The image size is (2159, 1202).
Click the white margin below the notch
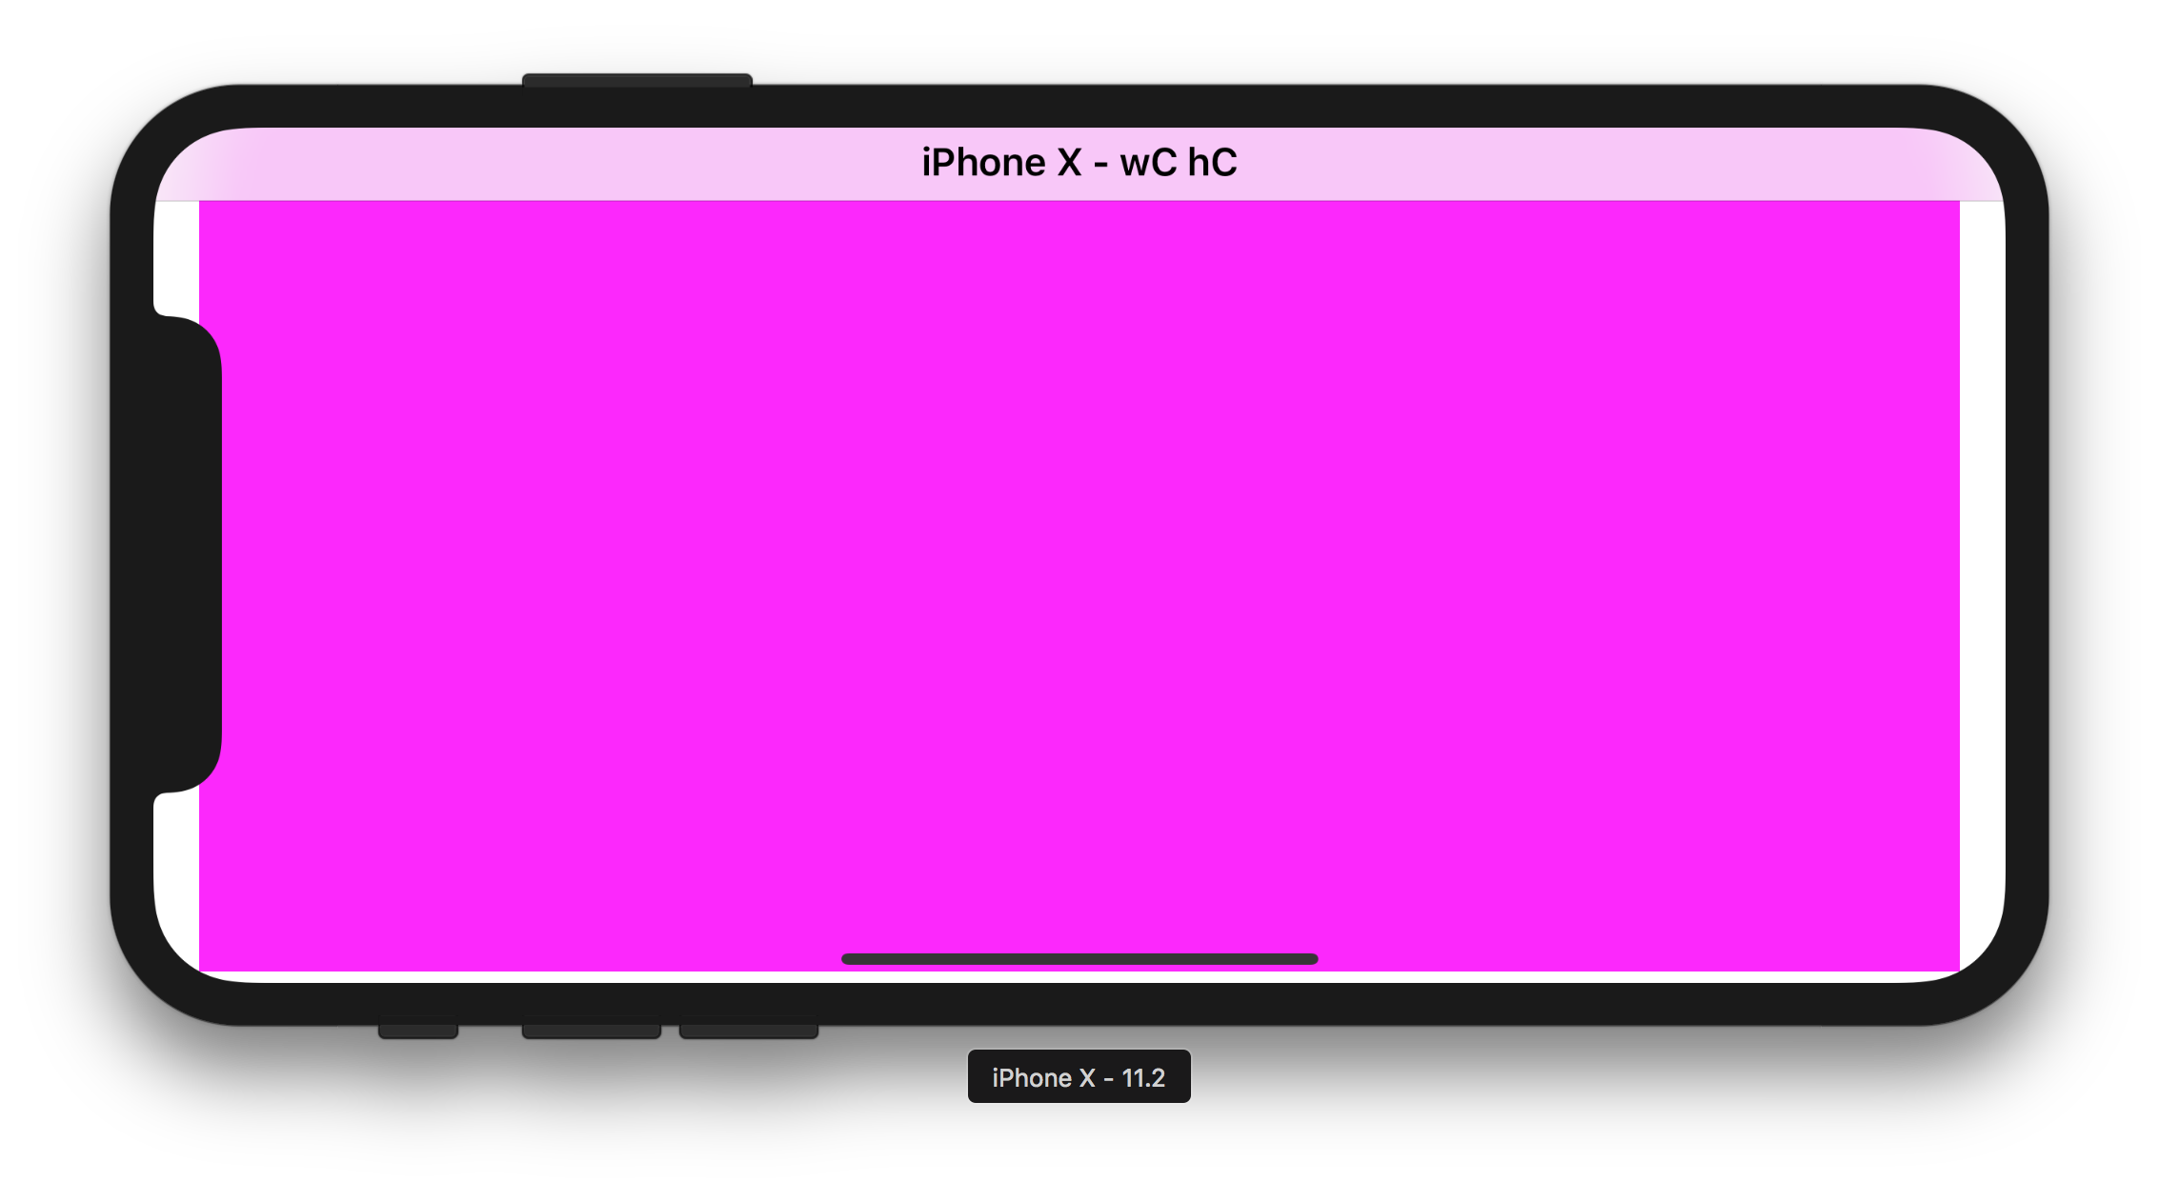(x=177, y=867)
